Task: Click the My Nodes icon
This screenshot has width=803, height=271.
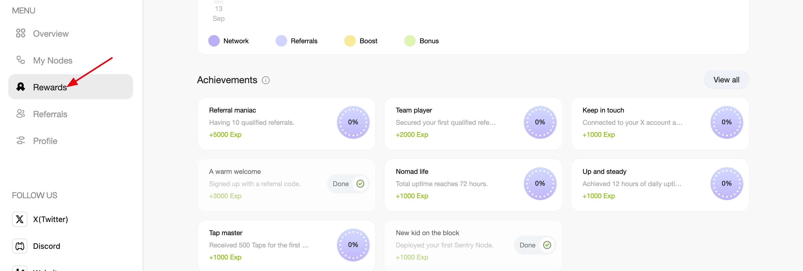Action: [x=21, y=60]
